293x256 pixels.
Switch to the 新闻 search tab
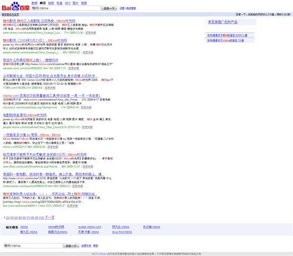pyautogui.click(x=35, y=3)
